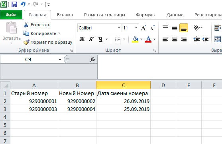This screenshot has width=222, height=144.
Task: Select column A header
Action: coord(34,86)
